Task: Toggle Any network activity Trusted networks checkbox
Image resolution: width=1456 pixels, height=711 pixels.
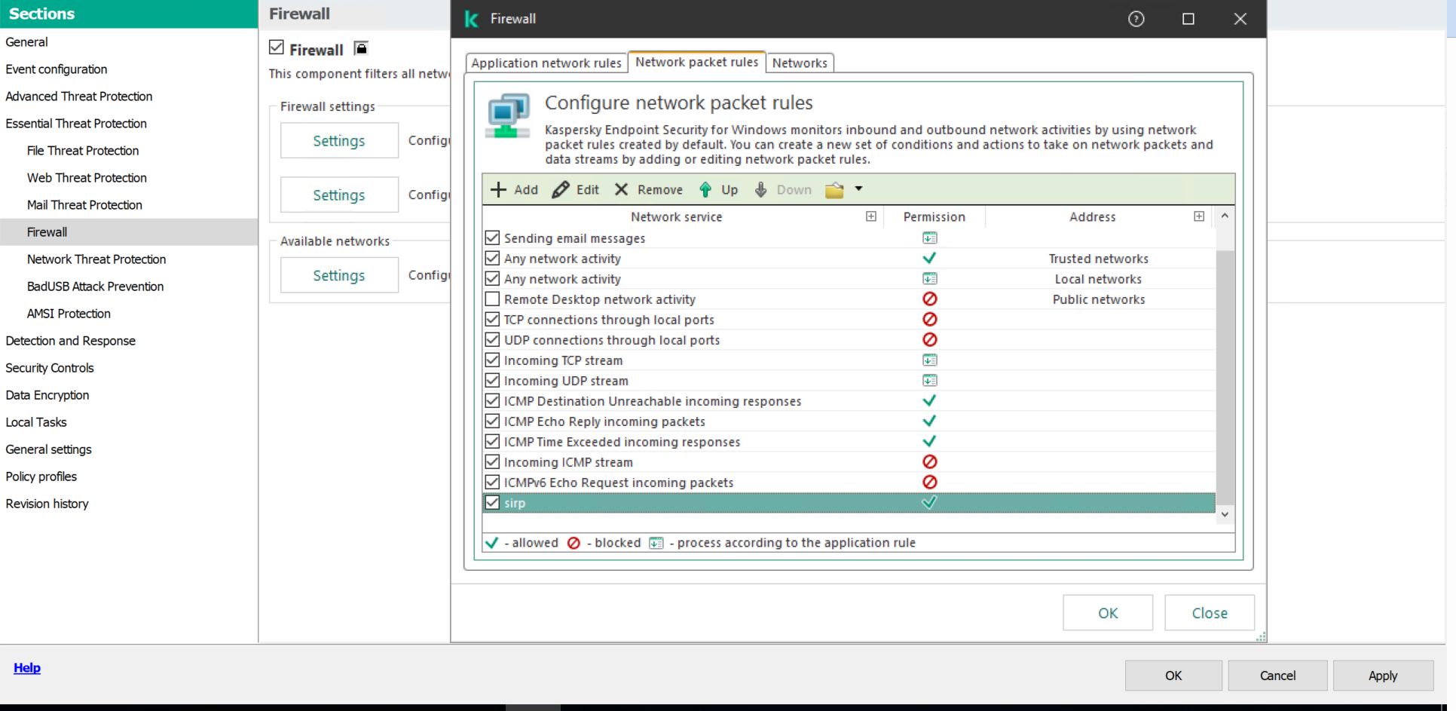Action: [492, 259]
